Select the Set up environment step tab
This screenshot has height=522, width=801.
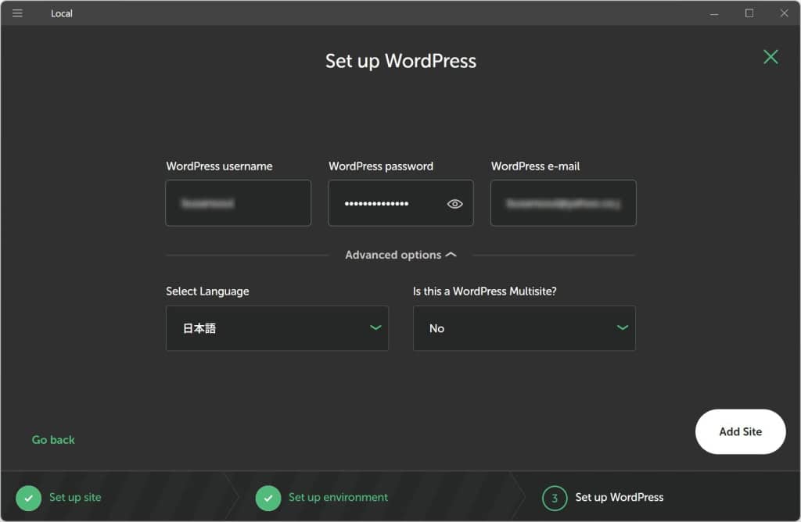tap(338, 497)
